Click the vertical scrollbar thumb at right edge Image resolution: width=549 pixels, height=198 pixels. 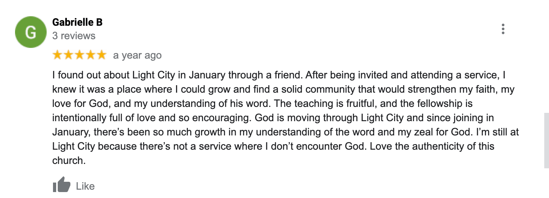tap(546, 141)
